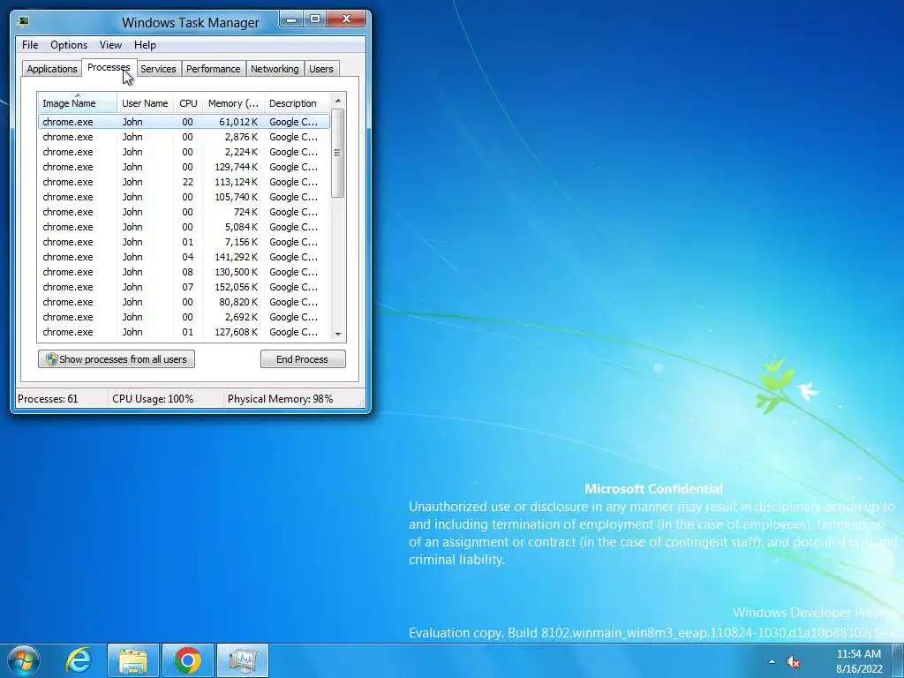Select chrome.exe row using 127,608 K

pos(184,332)
